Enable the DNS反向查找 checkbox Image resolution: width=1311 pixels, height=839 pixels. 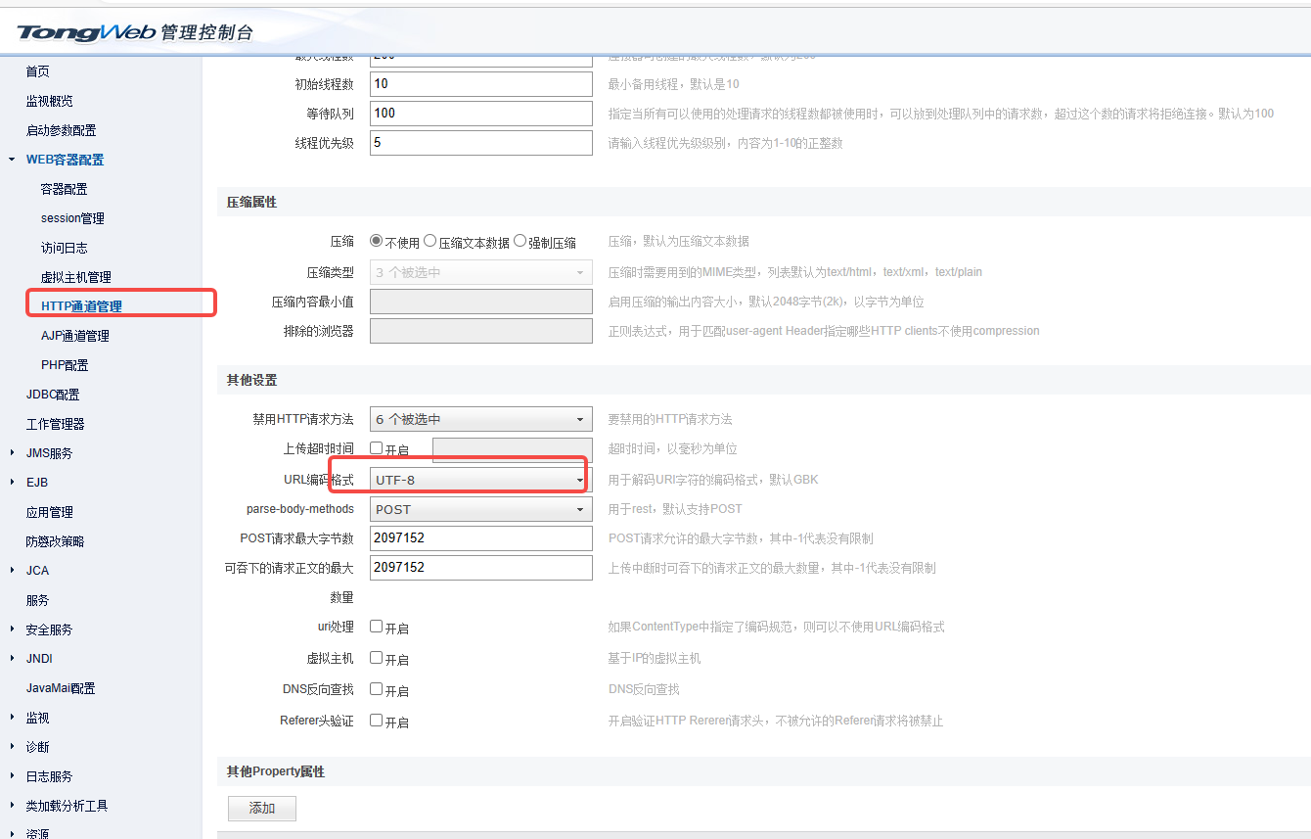376,689
